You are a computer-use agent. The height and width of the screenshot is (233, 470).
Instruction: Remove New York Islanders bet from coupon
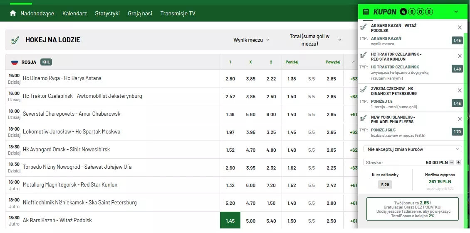[x=460, y=119]
